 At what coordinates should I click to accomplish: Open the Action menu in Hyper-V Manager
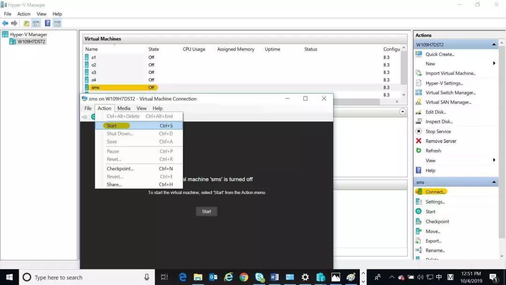click(23, 14)
